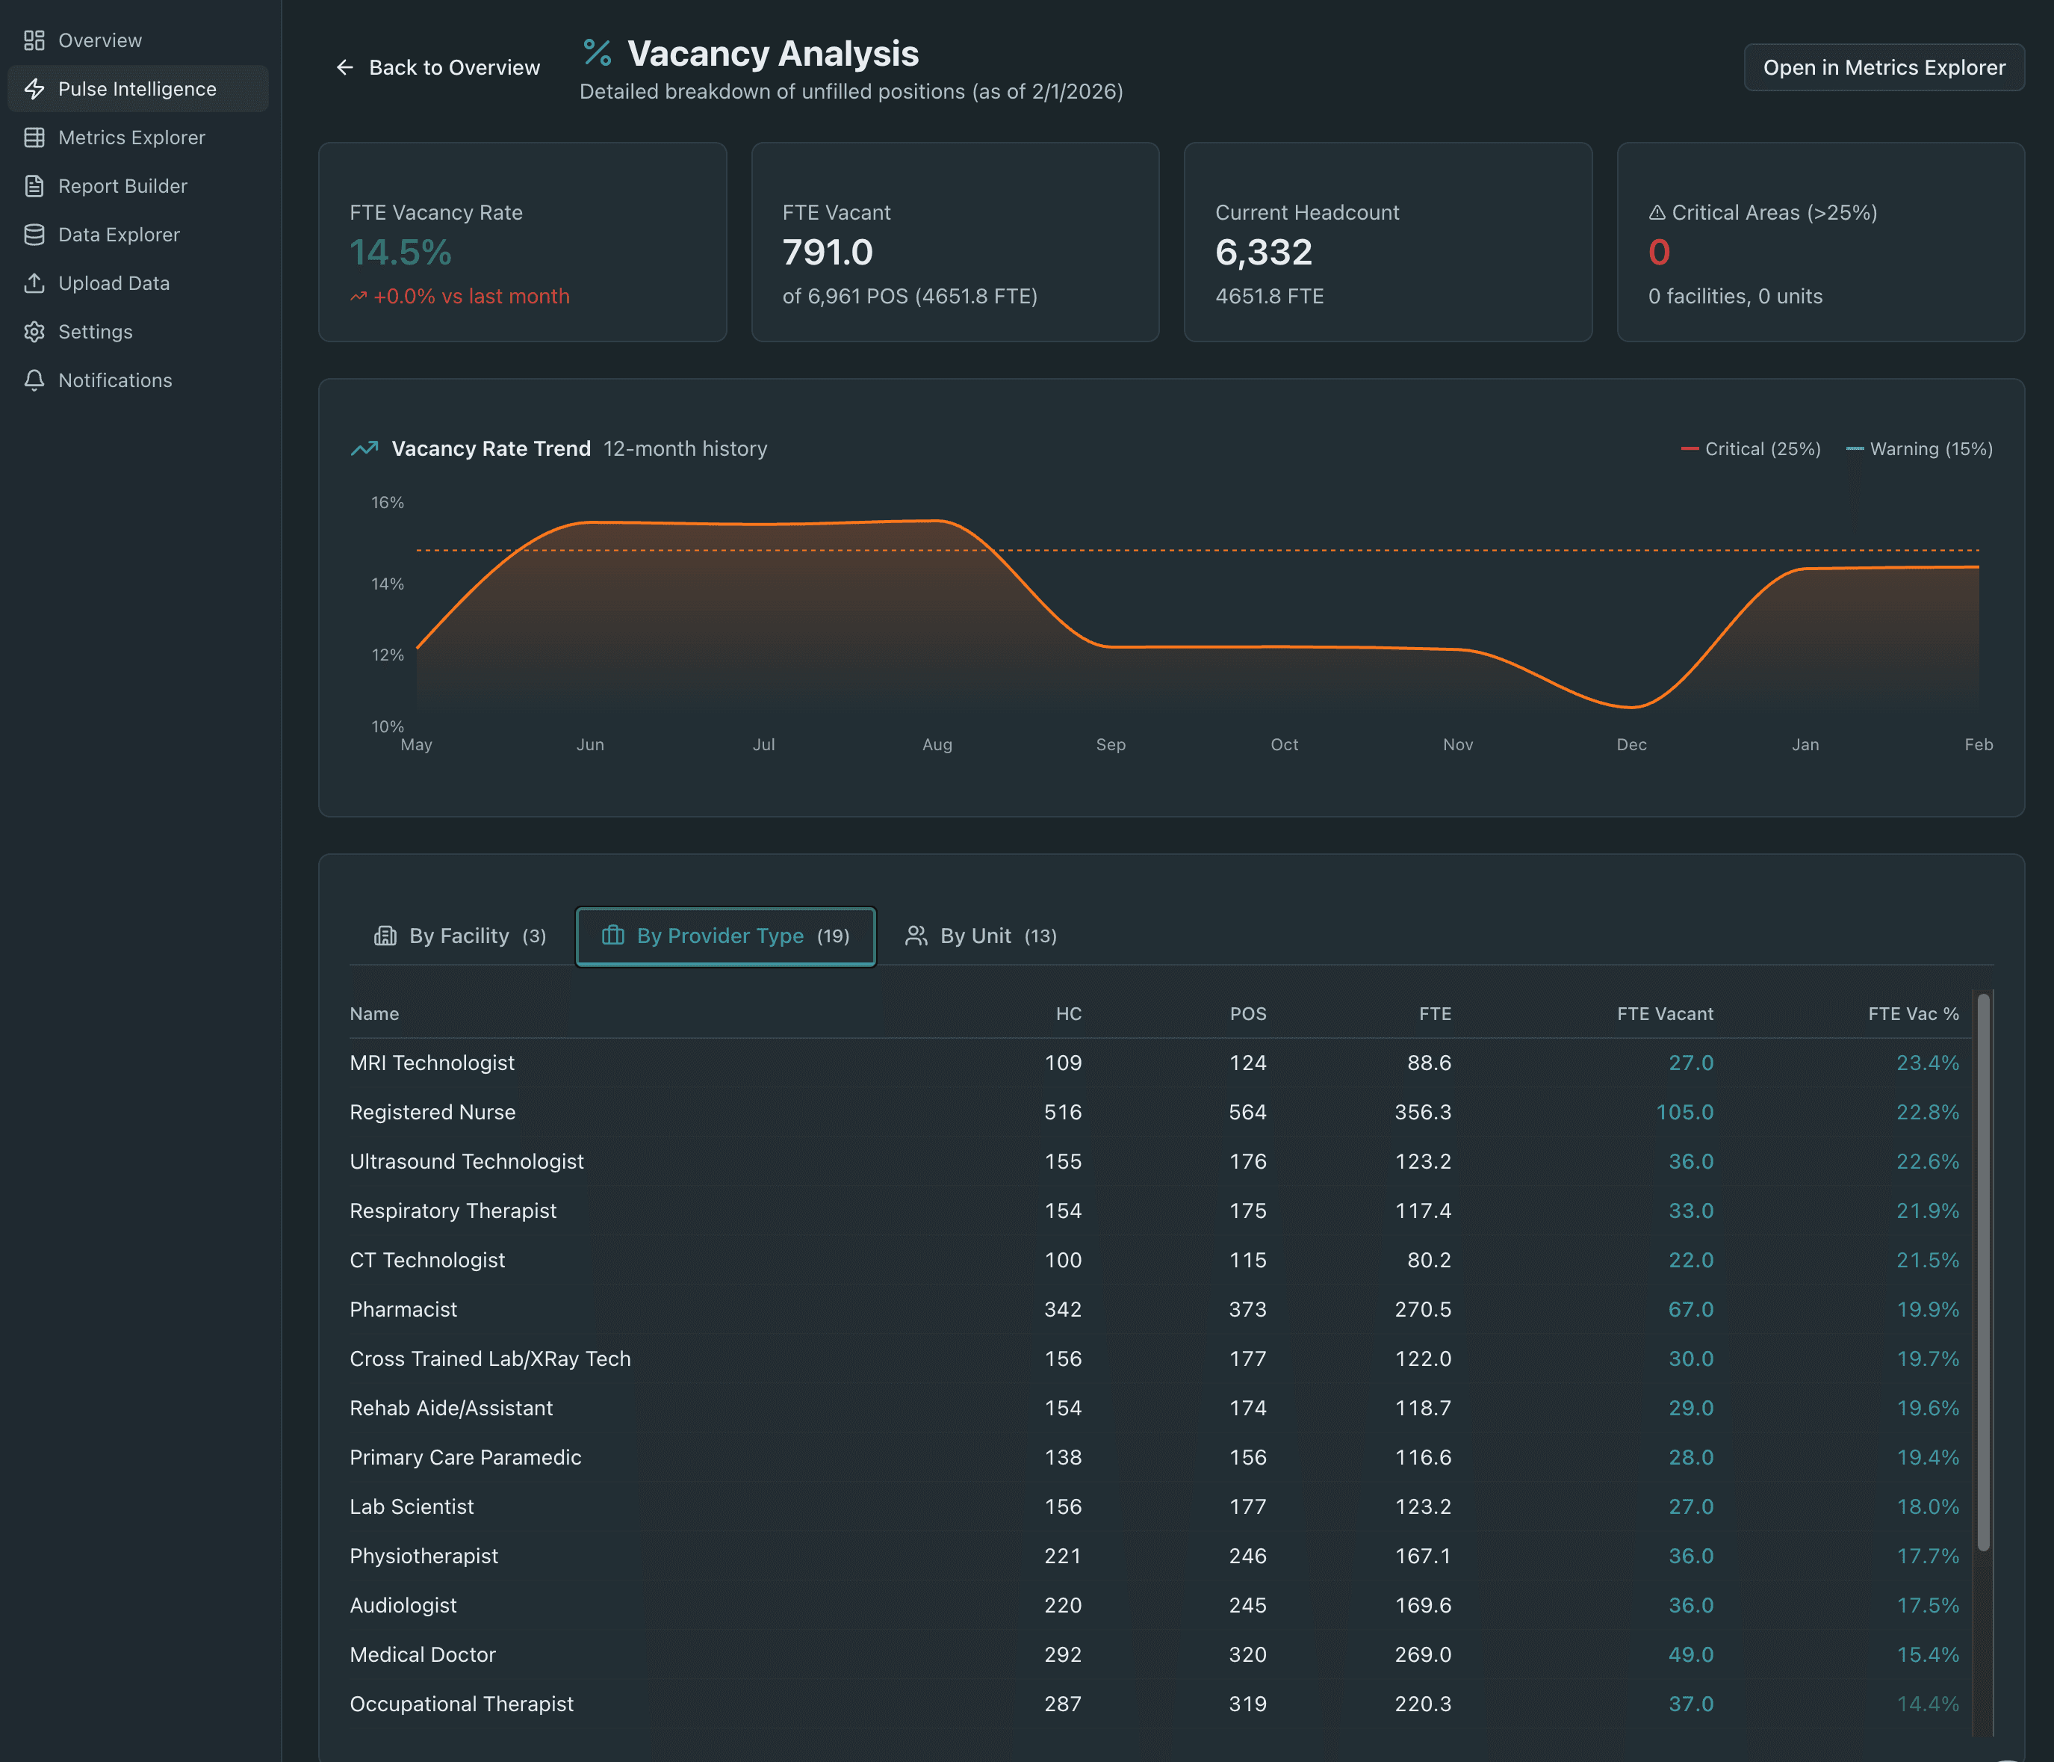Select the Pulse Intelligence lightning icon

point(34,88)
